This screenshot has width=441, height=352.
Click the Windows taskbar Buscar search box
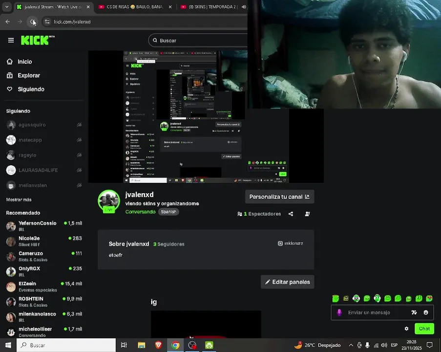pyautogui.click(x=66, y=345)
